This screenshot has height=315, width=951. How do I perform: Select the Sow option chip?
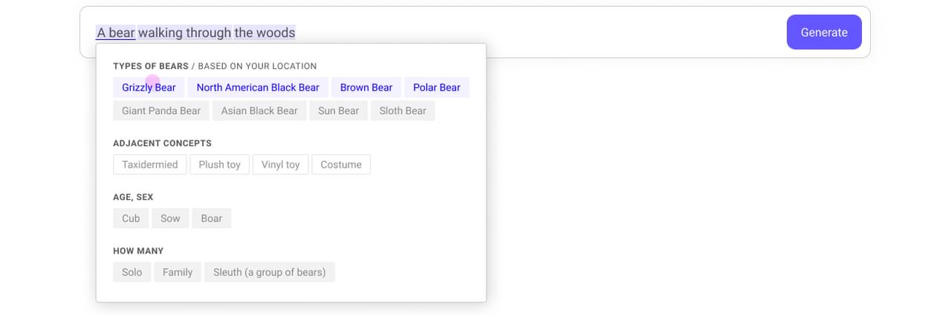click(170, 219)
